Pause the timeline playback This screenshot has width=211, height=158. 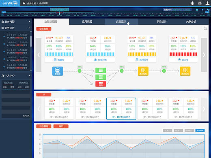pyautogui.click(x=197, y=10)
